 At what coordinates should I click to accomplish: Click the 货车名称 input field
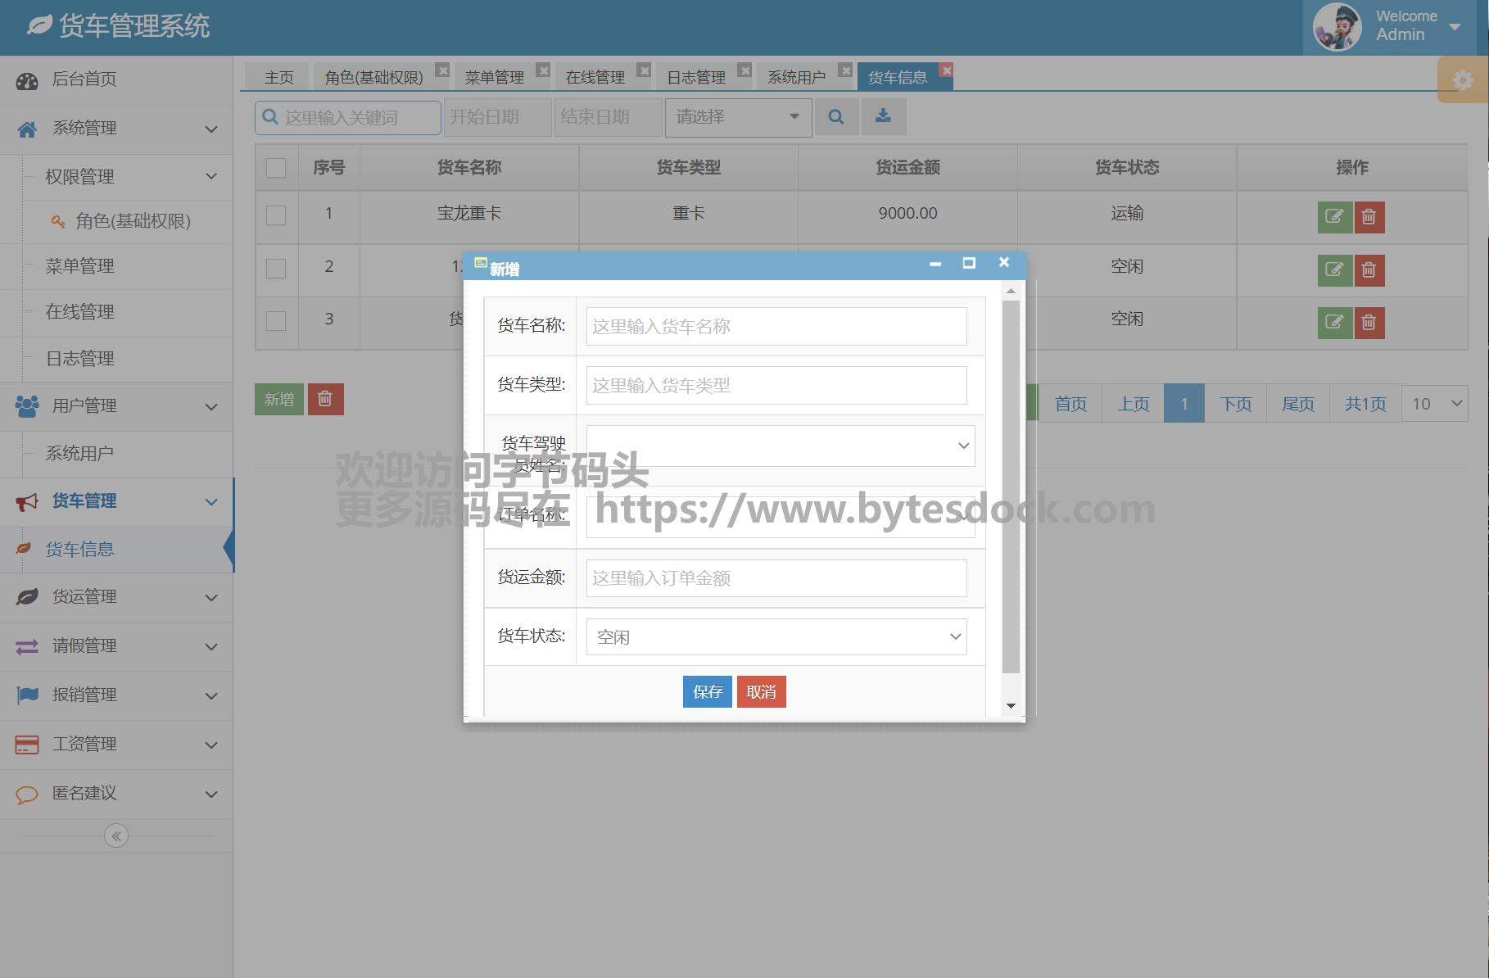click(x=776, y=327)
